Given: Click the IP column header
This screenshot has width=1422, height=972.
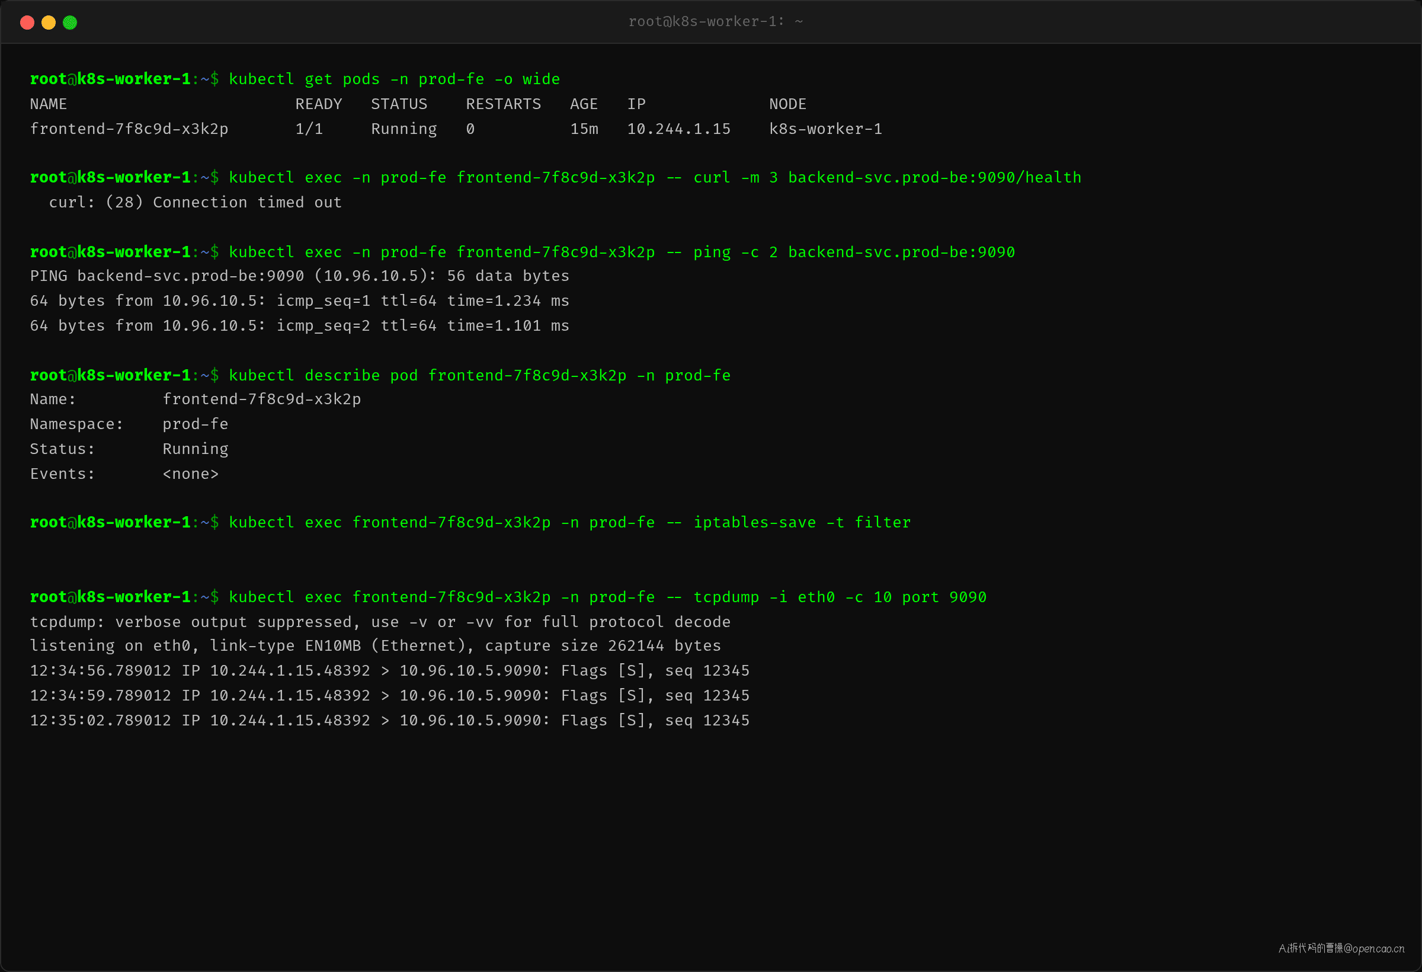Looking at the screenshot, I should pyautogui.click(x=636, y=104).
